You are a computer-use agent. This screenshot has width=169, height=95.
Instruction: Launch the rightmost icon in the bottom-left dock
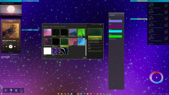[x=21, y=90]
